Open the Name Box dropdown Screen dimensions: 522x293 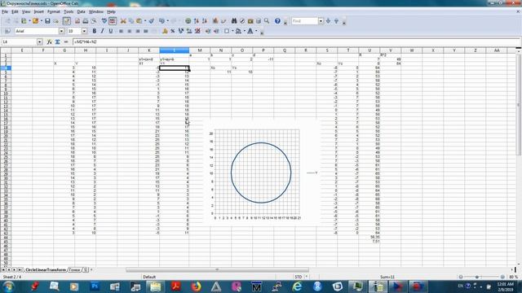[40, 42]
